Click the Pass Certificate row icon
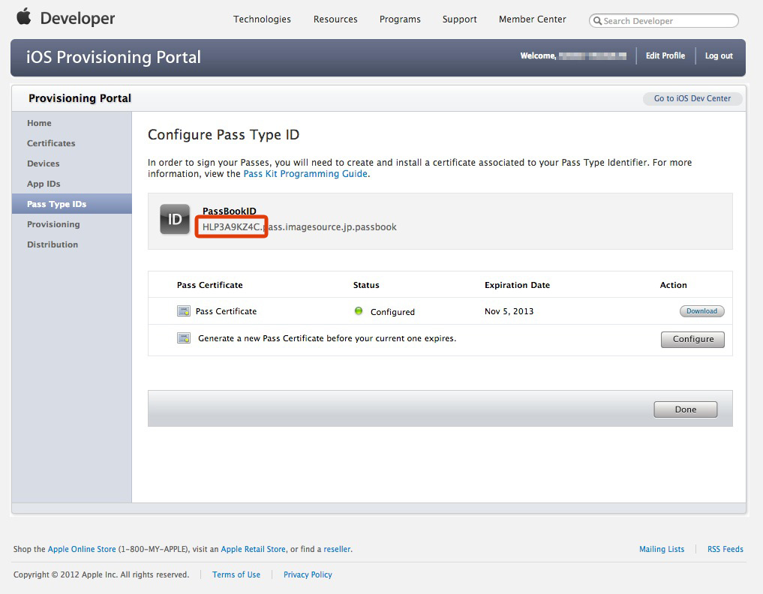The image size is (763, 594). [184, 311]
